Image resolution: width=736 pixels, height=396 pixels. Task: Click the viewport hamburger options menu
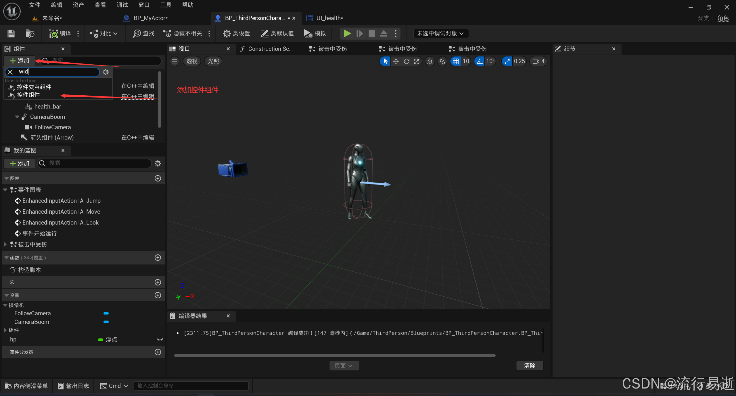coord(175,61)
